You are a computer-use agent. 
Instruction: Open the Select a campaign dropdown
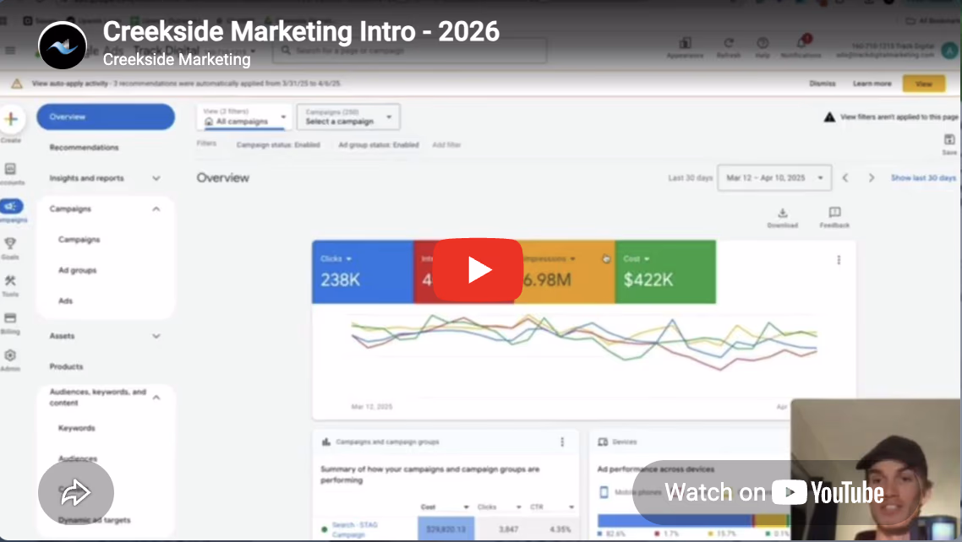point(348,117)
